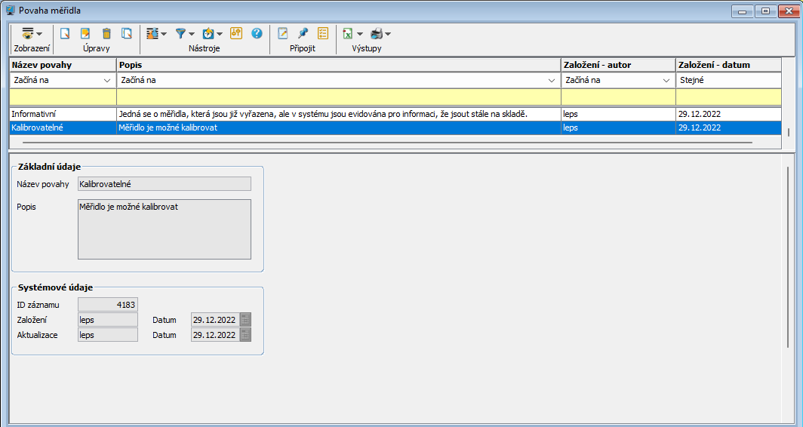Expand the Excel export dropdown
This screenshot has width=803, height=427.
point(352,34)
